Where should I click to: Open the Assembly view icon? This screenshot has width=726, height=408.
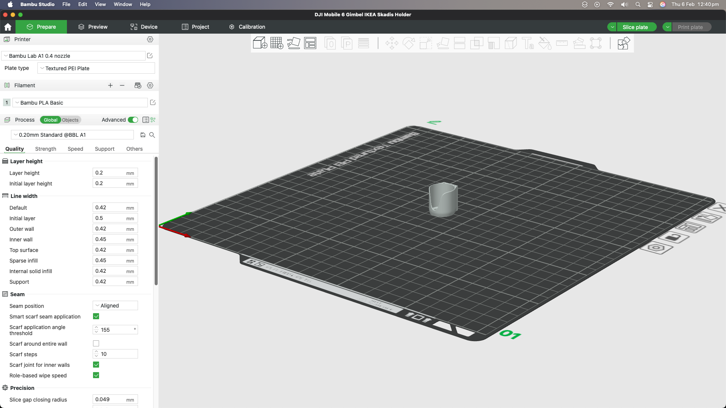(x=624, y=43)
